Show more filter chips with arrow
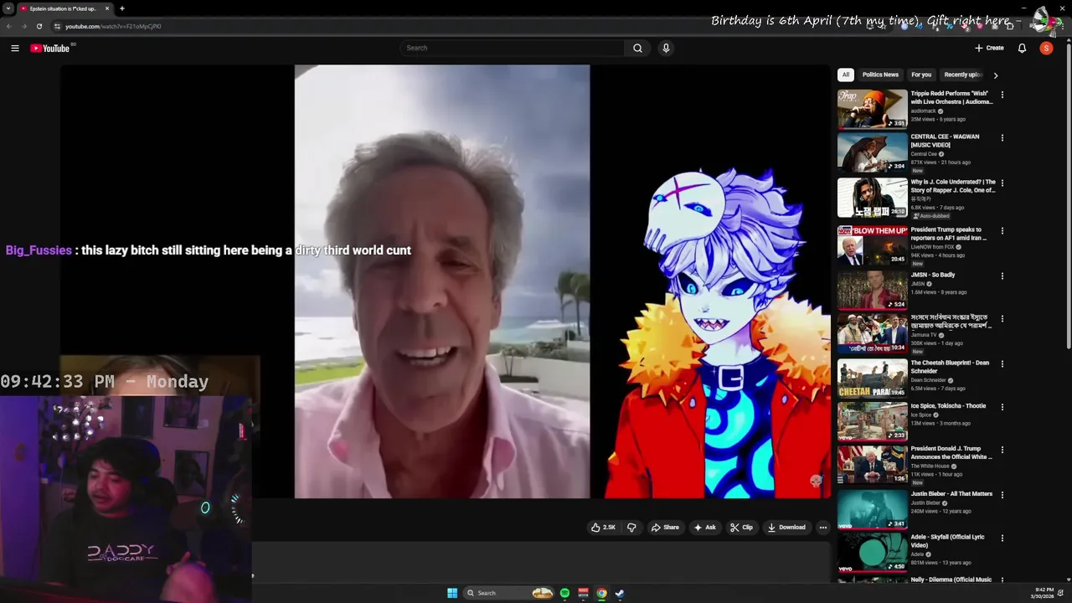Screen dimensions: 1072x603 click(995, 75)
